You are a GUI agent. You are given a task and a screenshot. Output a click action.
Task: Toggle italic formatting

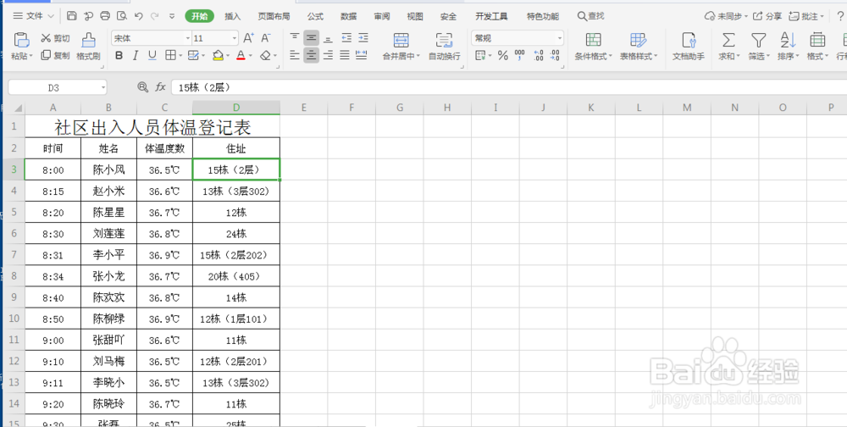136,55
